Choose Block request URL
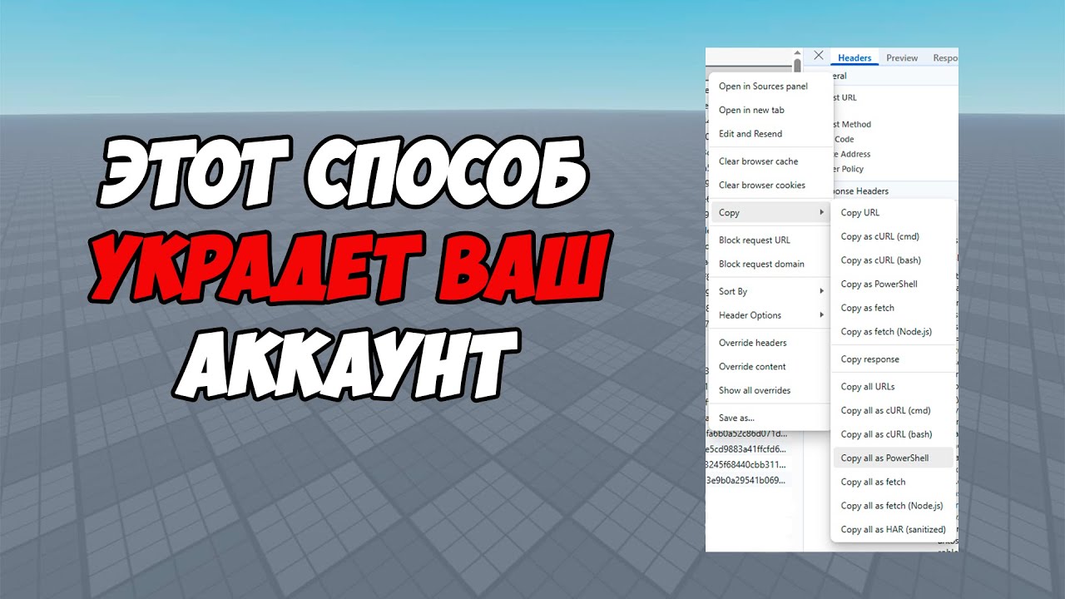The height and width of the screenshot is (599, 1065). tap(755, 240)
